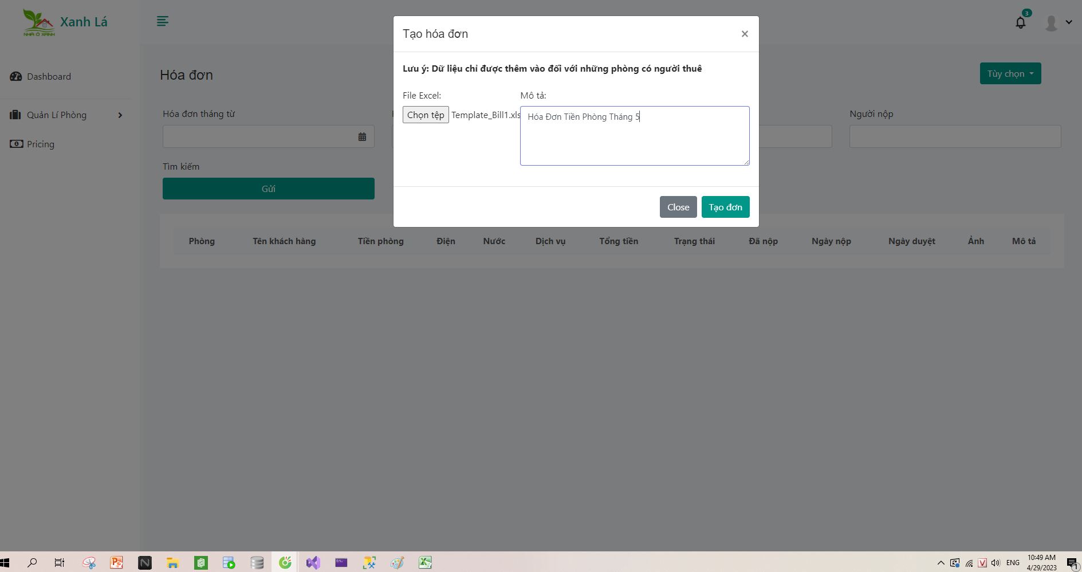Click the Dashboard speedometer icon
The image size is (1082, 572).
point(15,76)
